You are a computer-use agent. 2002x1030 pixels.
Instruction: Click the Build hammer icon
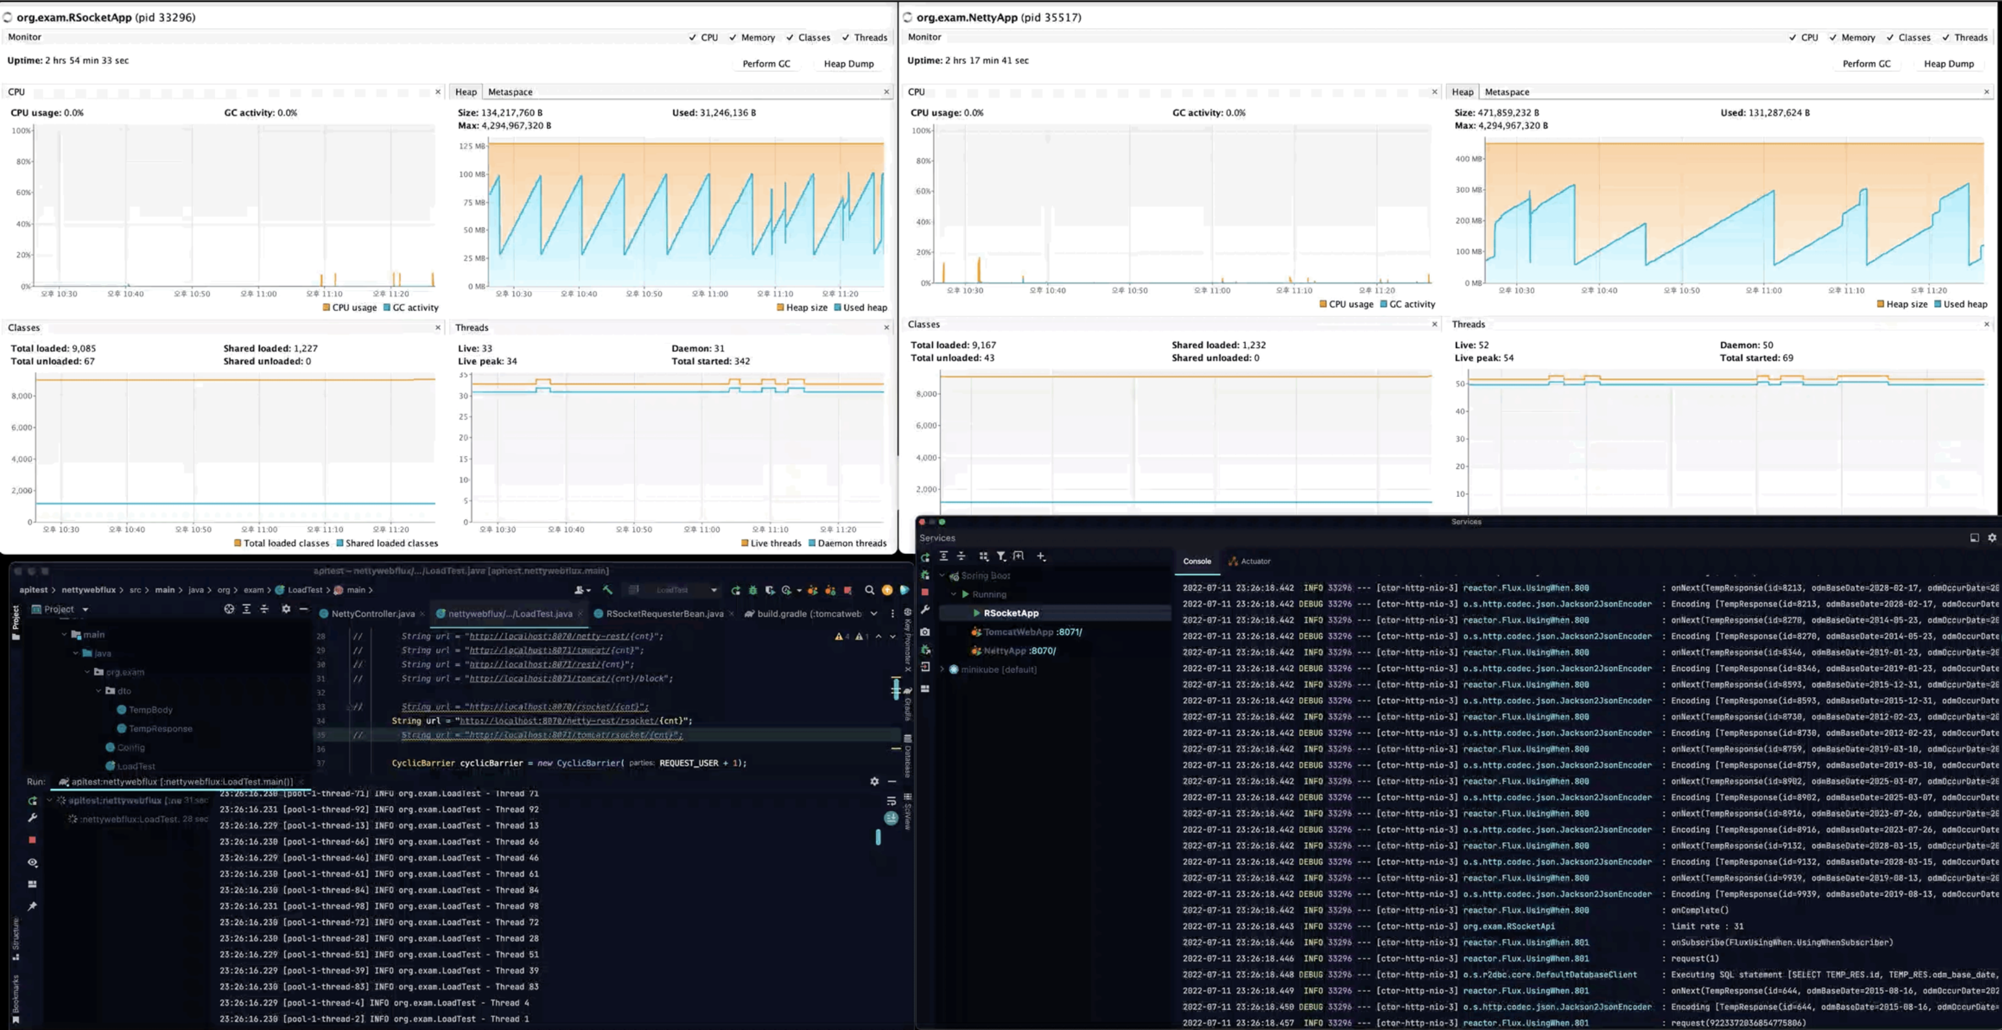[608, 590]
